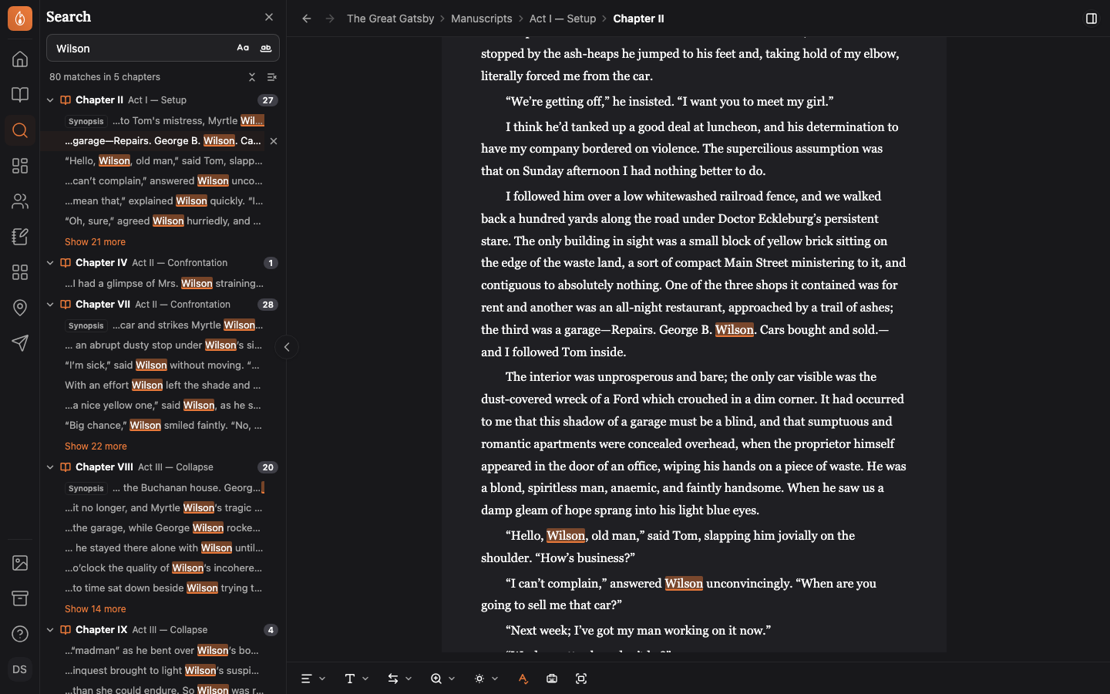Click the orange flame app logo
The height and width of the screenshot is (694, 1110).
(x=20, y=19)
